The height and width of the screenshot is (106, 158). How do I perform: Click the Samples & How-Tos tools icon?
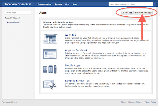50,85
